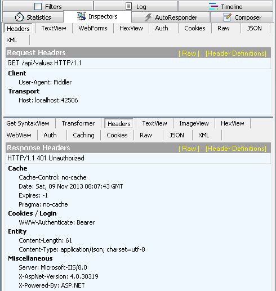This screenshot has height=291, width=276.
Task: Open response Raw tab
Action: (x=146, y=135)
